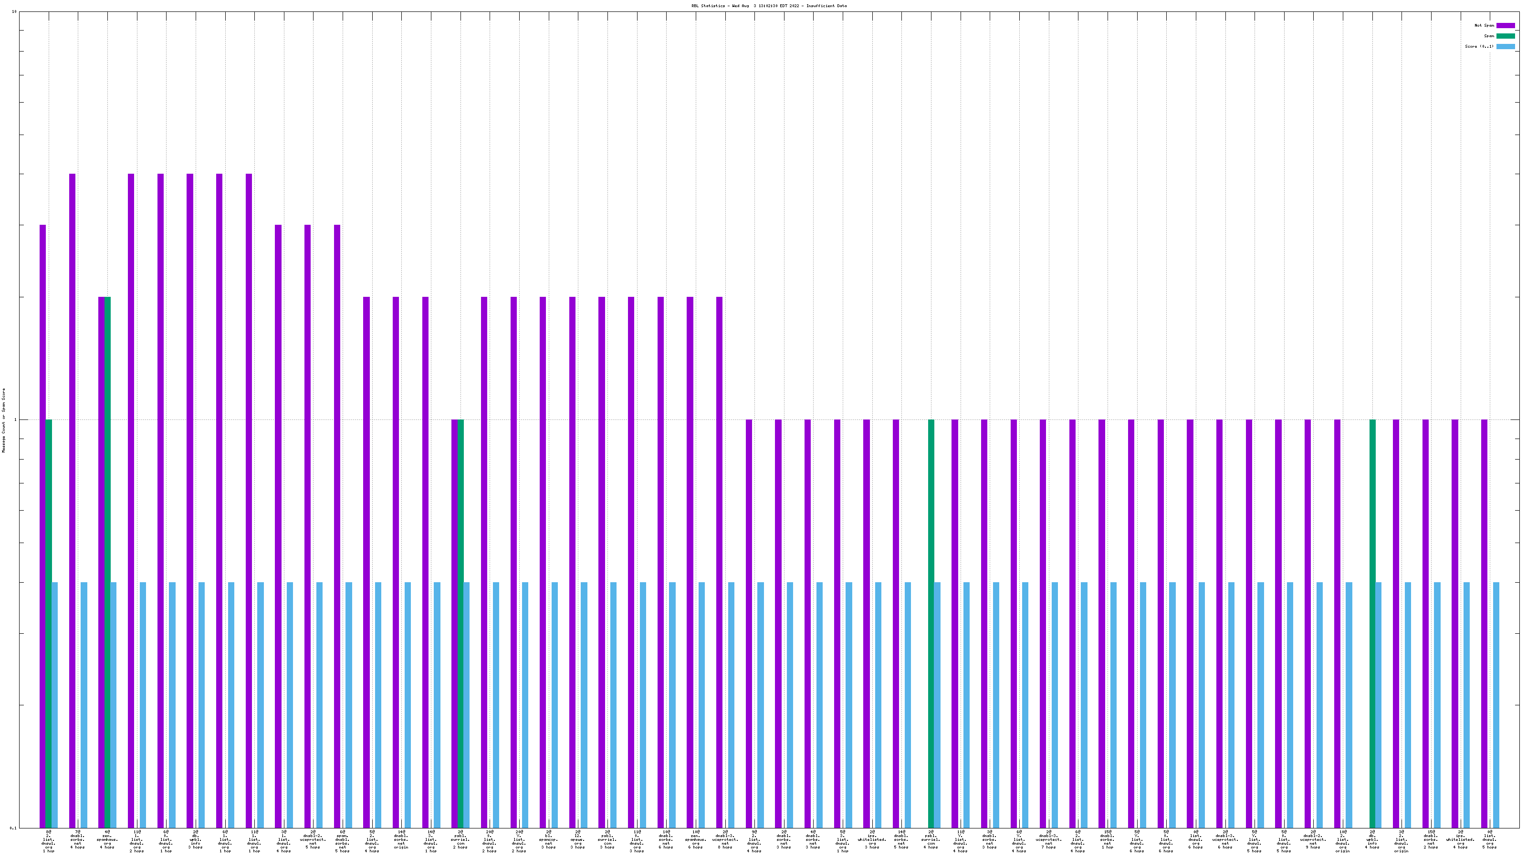
Task: Click the RBL Statistics chart title
Action: tap(768, 6)
